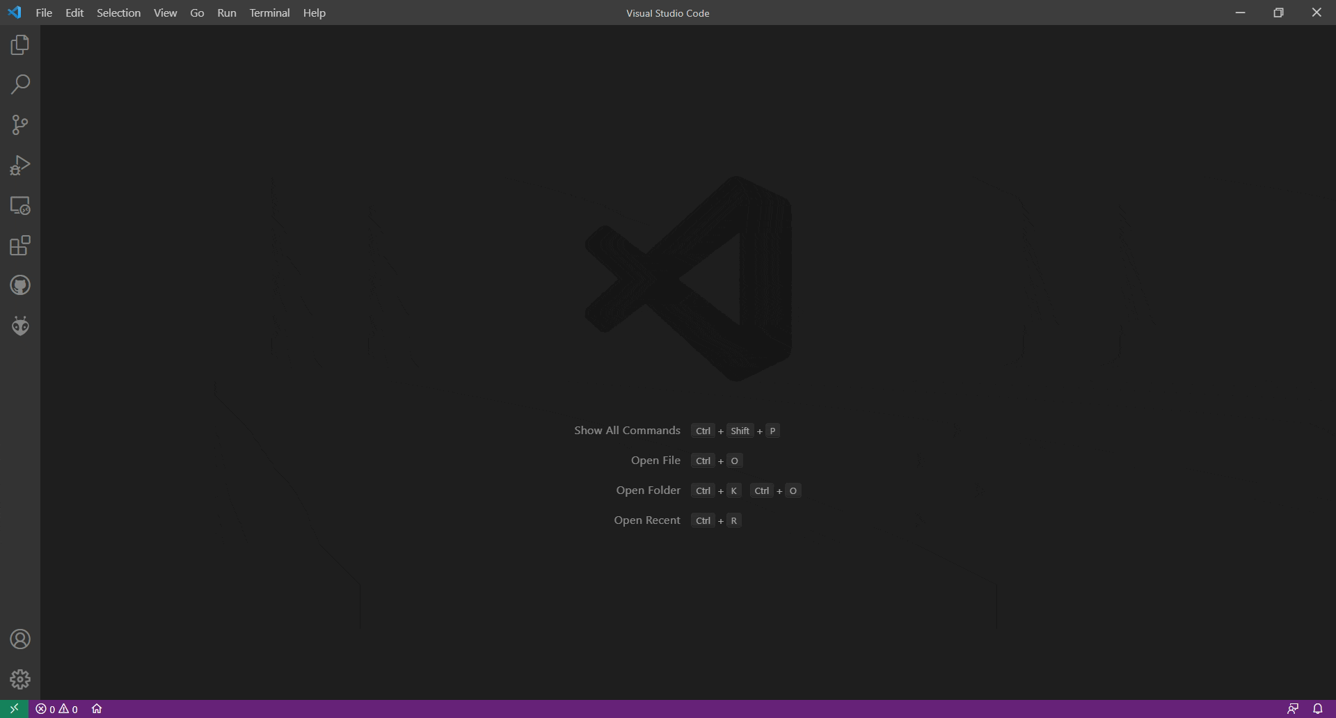1336x718 pixels.
Task: Click the Show All Commands link
Action: click(x=626, y=430)
